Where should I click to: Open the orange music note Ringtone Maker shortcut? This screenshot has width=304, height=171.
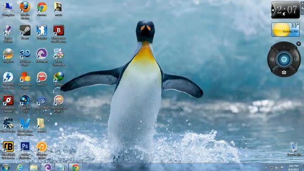tap(42, 150)
